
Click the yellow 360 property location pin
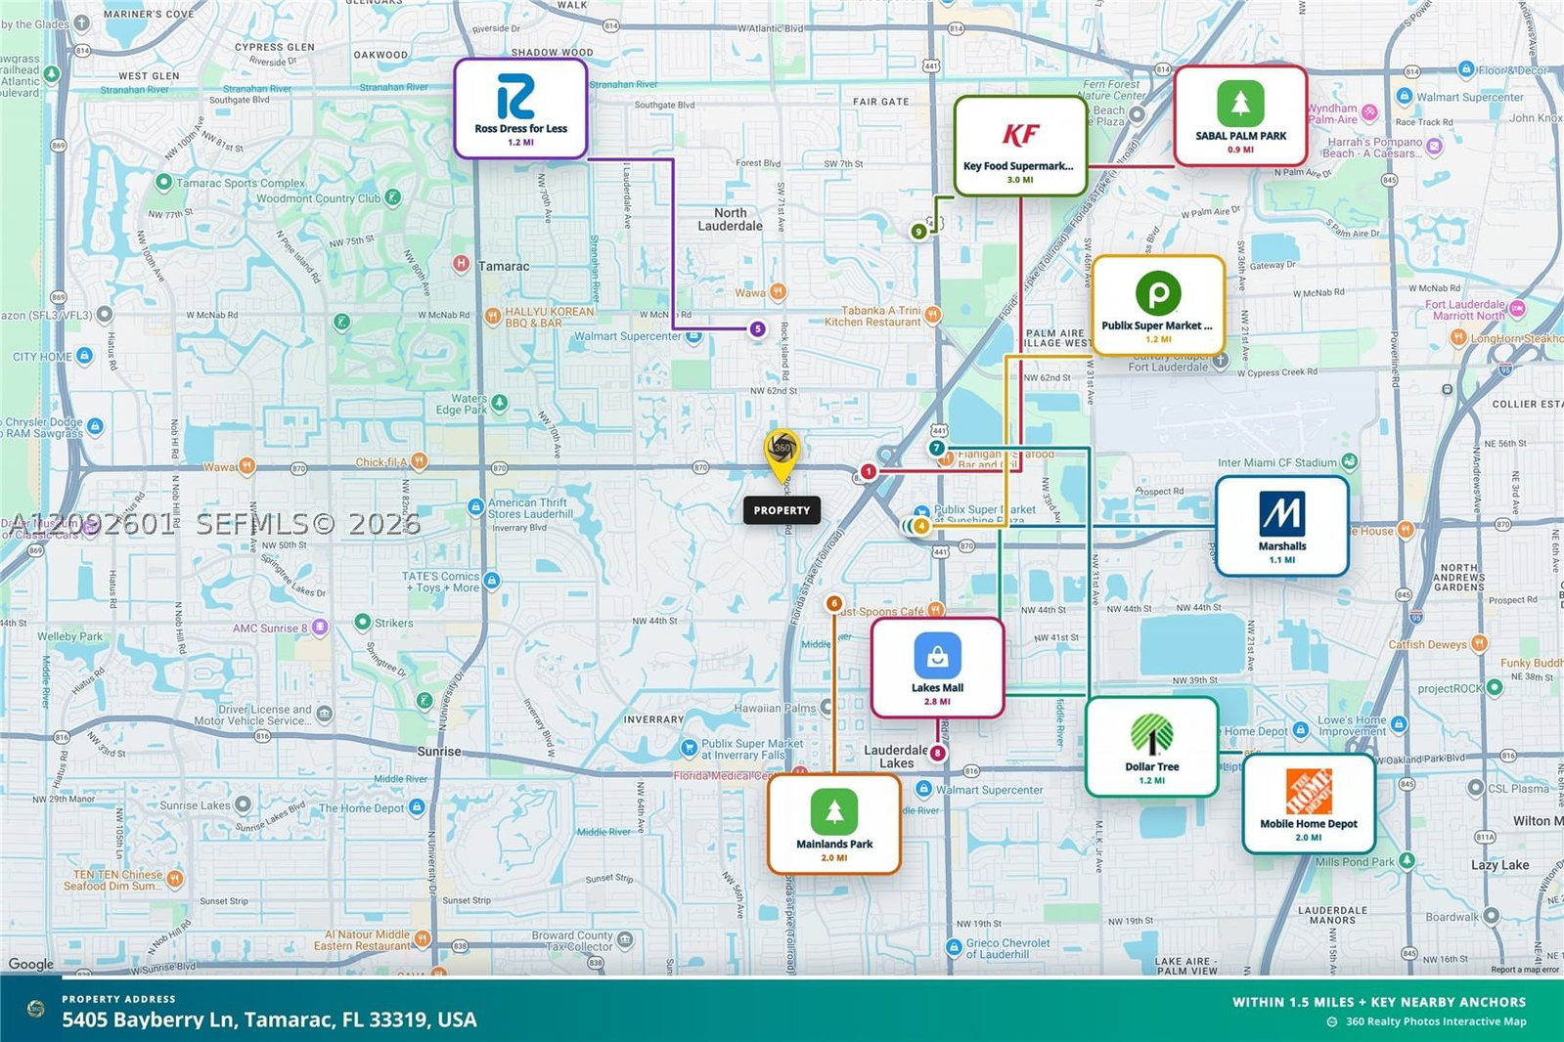[781, 456]
